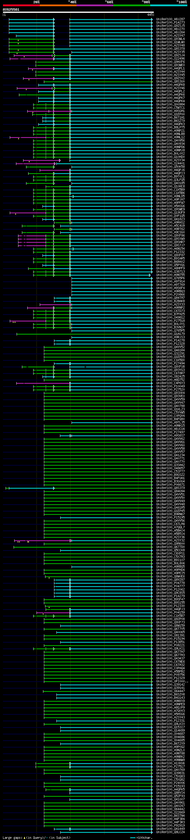Select the UniRef100_P10049 label
The image size is (190, 840).
(x=170, y=386)
